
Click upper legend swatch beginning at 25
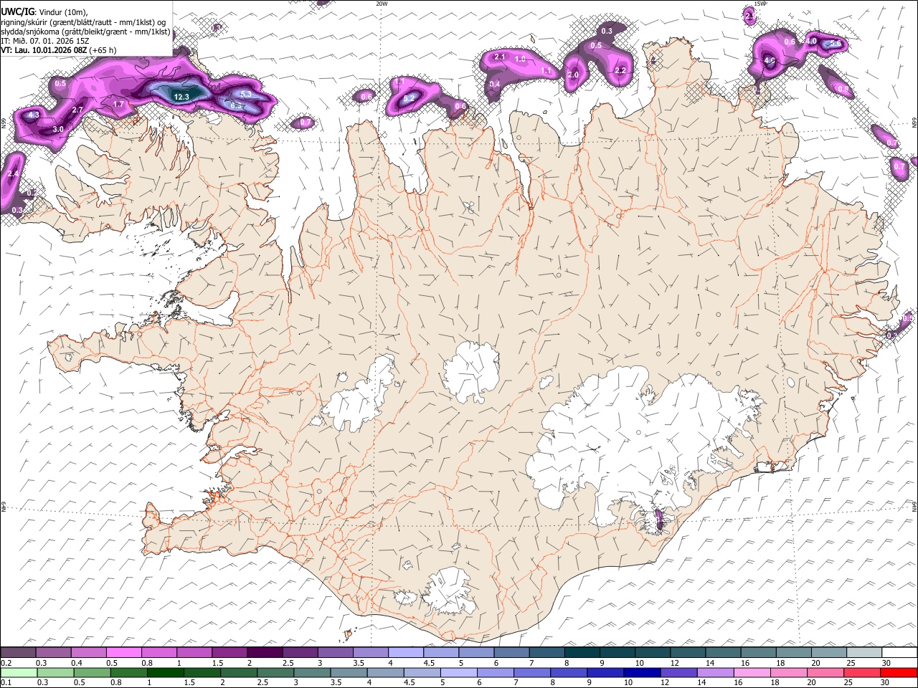click(x=865, y=653)
